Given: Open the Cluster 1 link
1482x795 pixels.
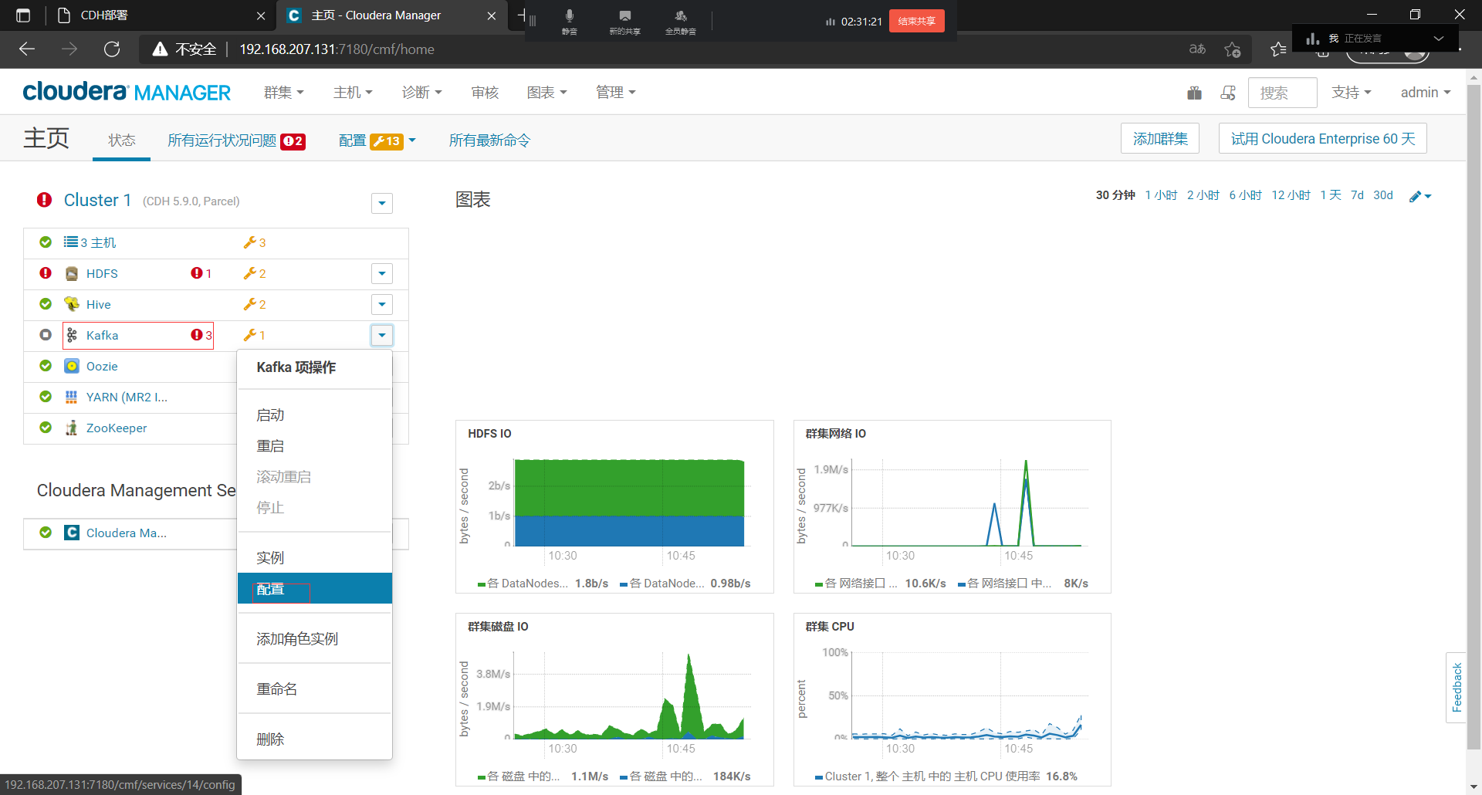Looking at the screenshot, I should click(x=97, y=200).
